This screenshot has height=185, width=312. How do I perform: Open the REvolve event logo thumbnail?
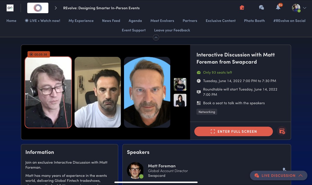coord(38,8)
